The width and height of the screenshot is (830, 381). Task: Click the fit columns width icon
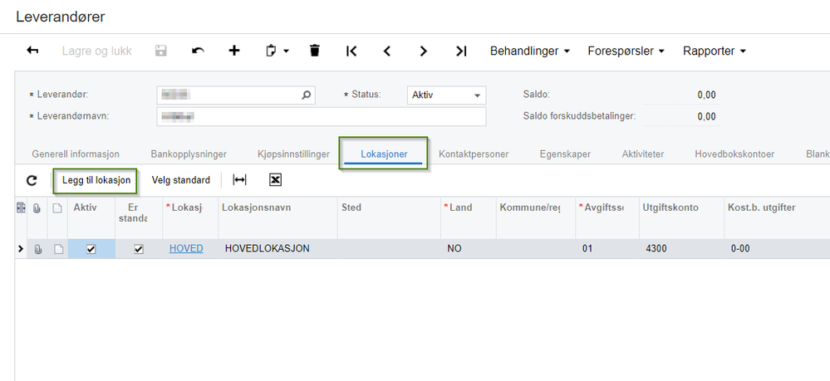(240, 180)
